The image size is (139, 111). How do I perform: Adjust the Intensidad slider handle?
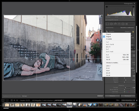(x=124, y=92)
